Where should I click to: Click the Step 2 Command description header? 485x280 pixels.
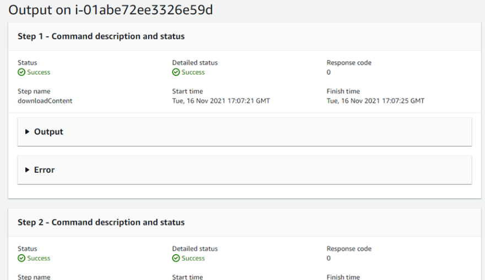(x=101, y=222)
